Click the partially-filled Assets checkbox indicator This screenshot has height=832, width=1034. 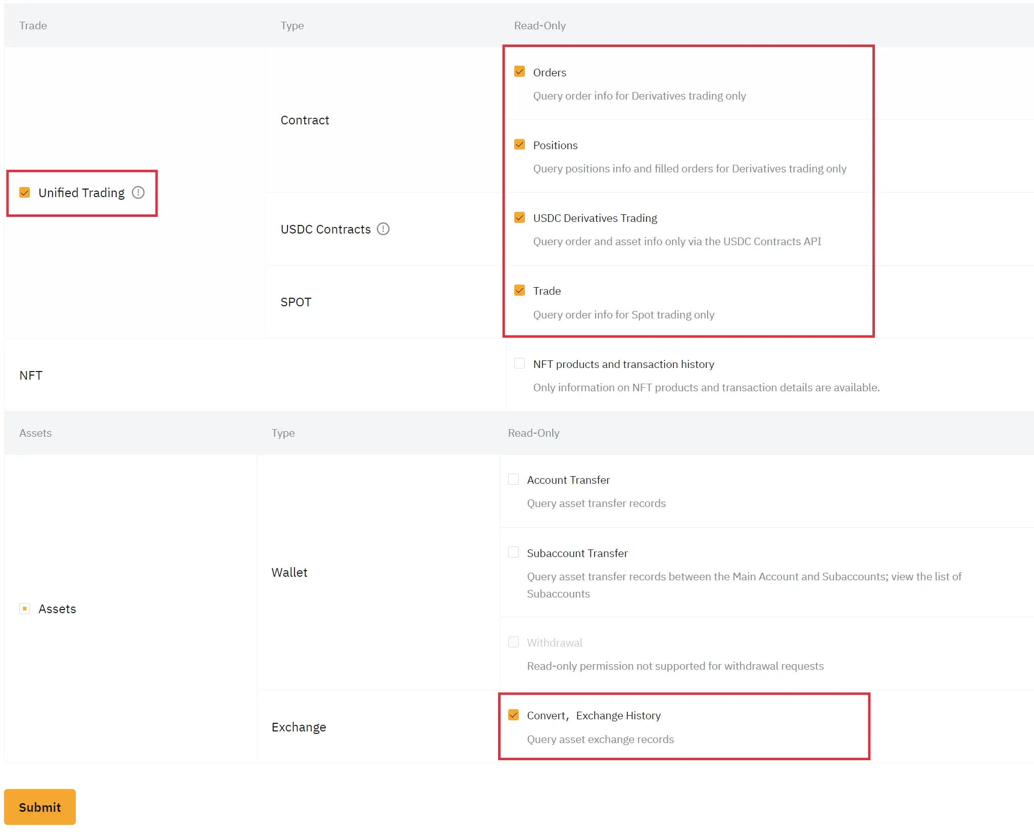point(24,609)
